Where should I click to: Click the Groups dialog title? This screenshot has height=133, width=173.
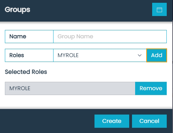click(x=17, y=10)
